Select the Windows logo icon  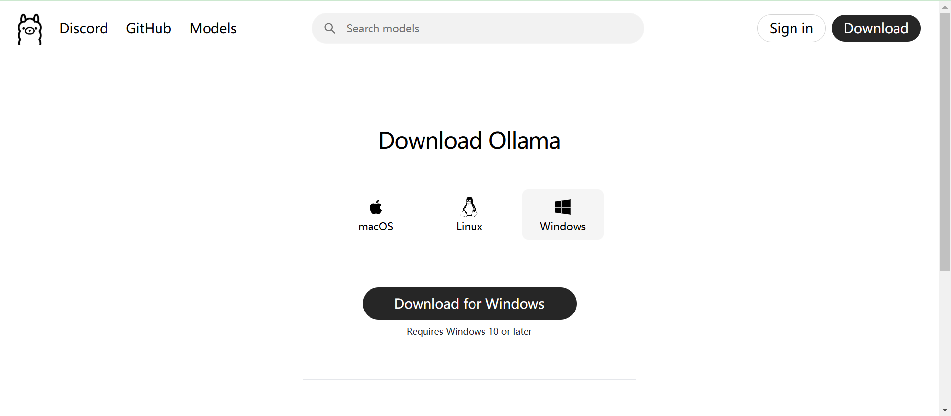pos(563,207)
